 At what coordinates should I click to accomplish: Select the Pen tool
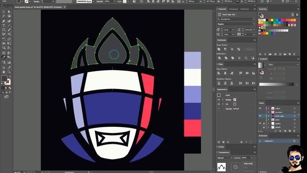[x=4, y=21]
